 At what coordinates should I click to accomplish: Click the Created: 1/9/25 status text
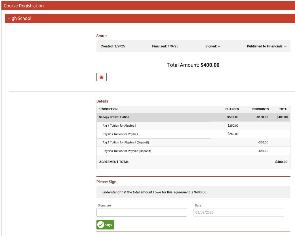point(113,46)
